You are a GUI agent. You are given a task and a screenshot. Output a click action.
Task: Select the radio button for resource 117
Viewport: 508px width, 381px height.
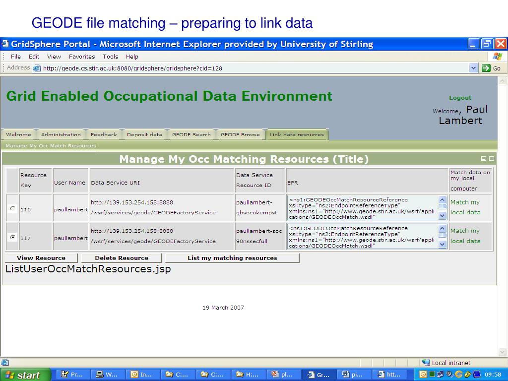(12, 237)
